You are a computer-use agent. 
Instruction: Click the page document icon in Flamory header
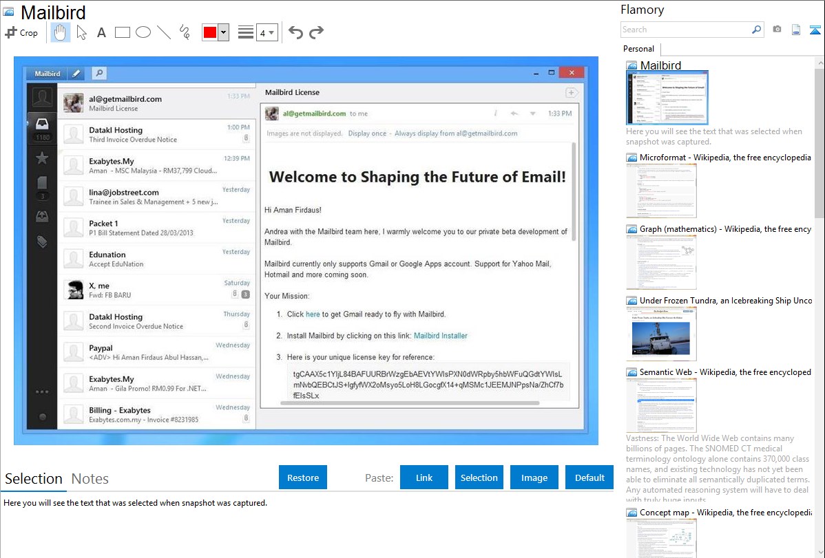796,30
